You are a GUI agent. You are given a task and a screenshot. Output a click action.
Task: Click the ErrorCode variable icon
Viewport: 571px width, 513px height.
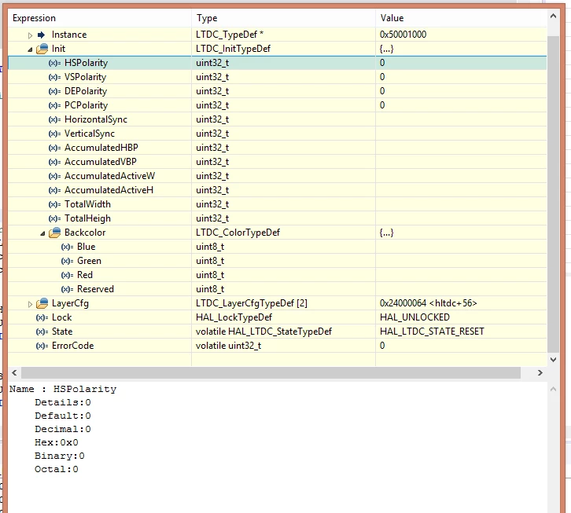point(42,346)
